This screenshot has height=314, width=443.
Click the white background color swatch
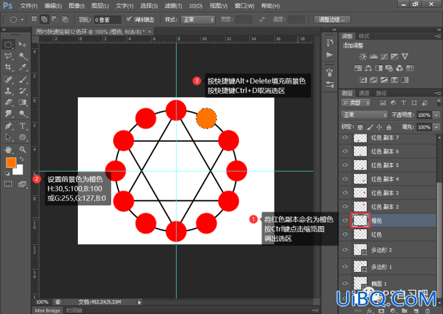point(19,171)
